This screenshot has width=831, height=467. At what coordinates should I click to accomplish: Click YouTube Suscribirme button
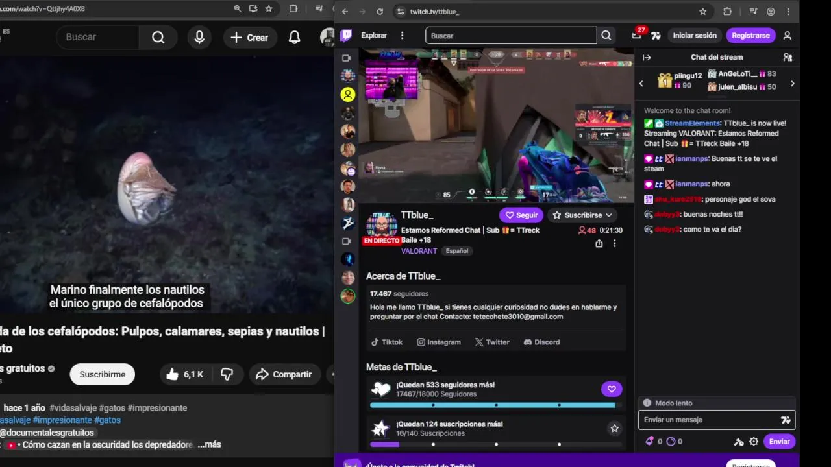102,374
